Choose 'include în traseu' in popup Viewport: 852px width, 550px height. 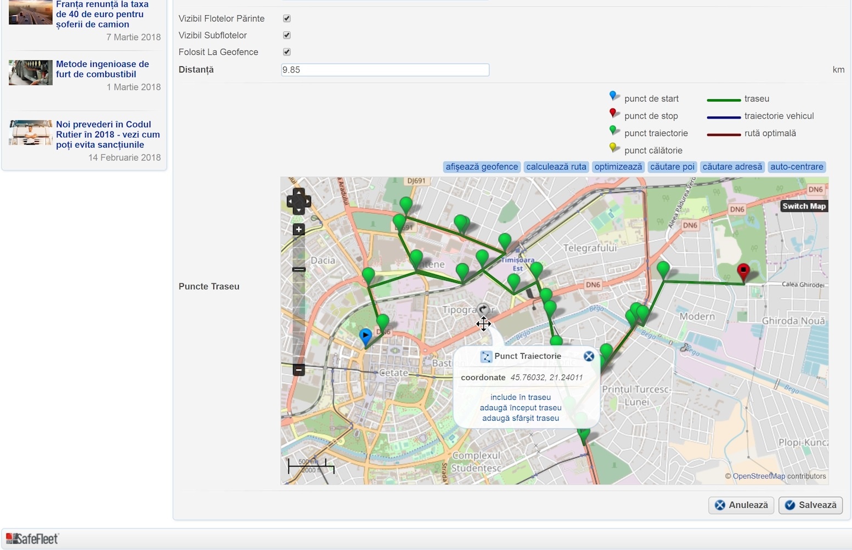pyautogui.click(x=520, y=398)
